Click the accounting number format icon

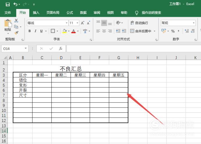(164, 31)
